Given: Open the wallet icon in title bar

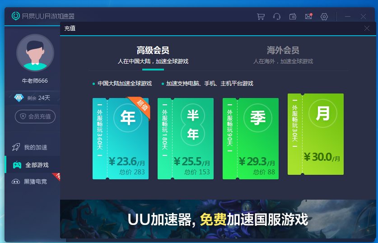Looking at the screenshot, I should click(293, 16).
